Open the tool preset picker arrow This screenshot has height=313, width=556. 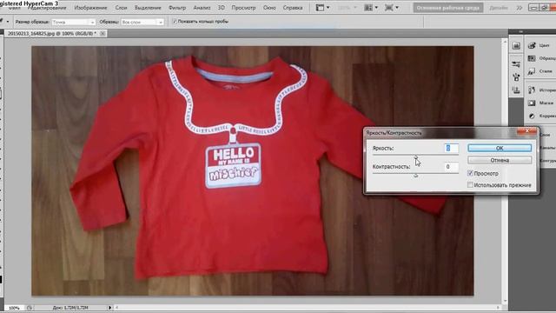coord(8,22)
